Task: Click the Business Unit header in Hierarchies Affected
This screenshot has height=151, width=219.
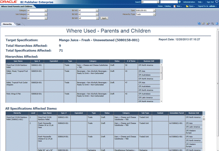Action: pos(149,61)
